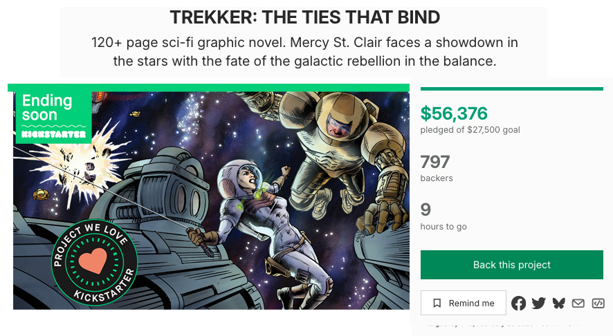The image size is (613, 336).
Task: Share project on Bluesky
Action: coord(558,303)
